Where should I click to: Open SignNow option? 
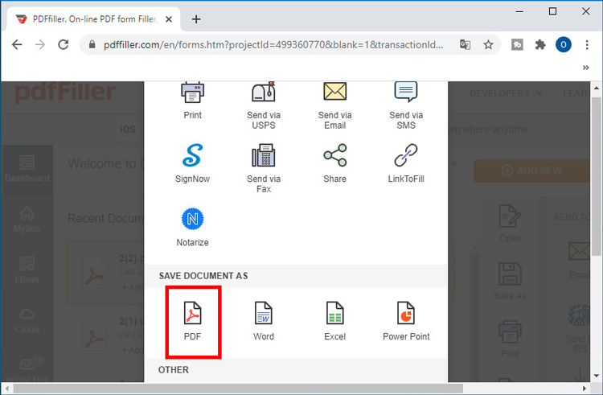click(x=192, y=156)
